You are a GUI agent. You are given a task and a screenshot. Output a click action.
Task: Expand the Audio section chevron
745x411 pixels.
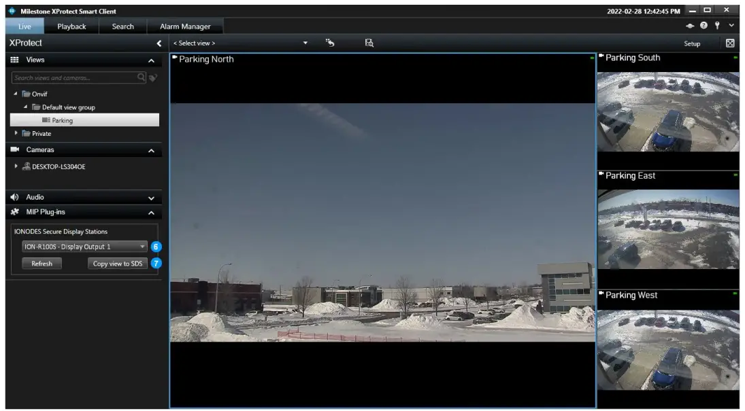tap(151, 198)
